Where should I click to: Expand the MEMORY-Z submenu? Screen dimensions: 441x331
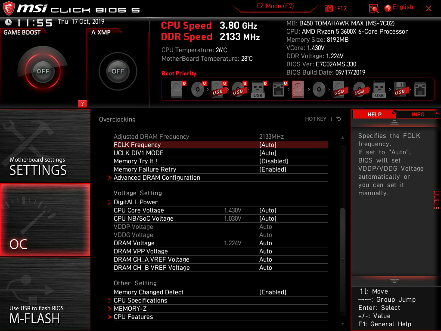click(x=220, y=309)
